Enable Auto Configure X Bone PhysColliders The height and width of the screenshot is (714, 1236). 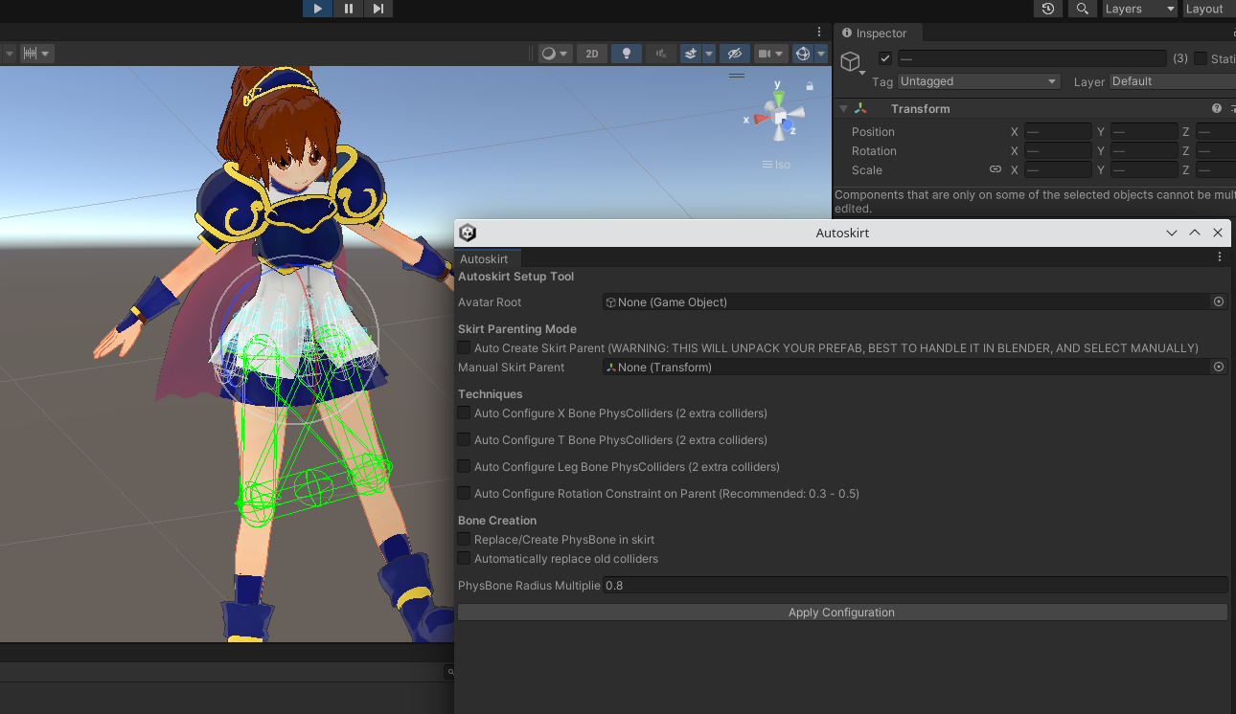tap(464, 413)
